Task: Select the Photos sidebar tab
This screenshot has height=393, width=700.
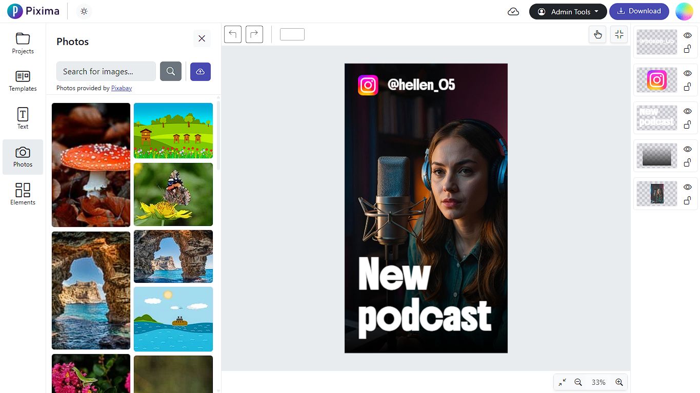Action: 23,157
